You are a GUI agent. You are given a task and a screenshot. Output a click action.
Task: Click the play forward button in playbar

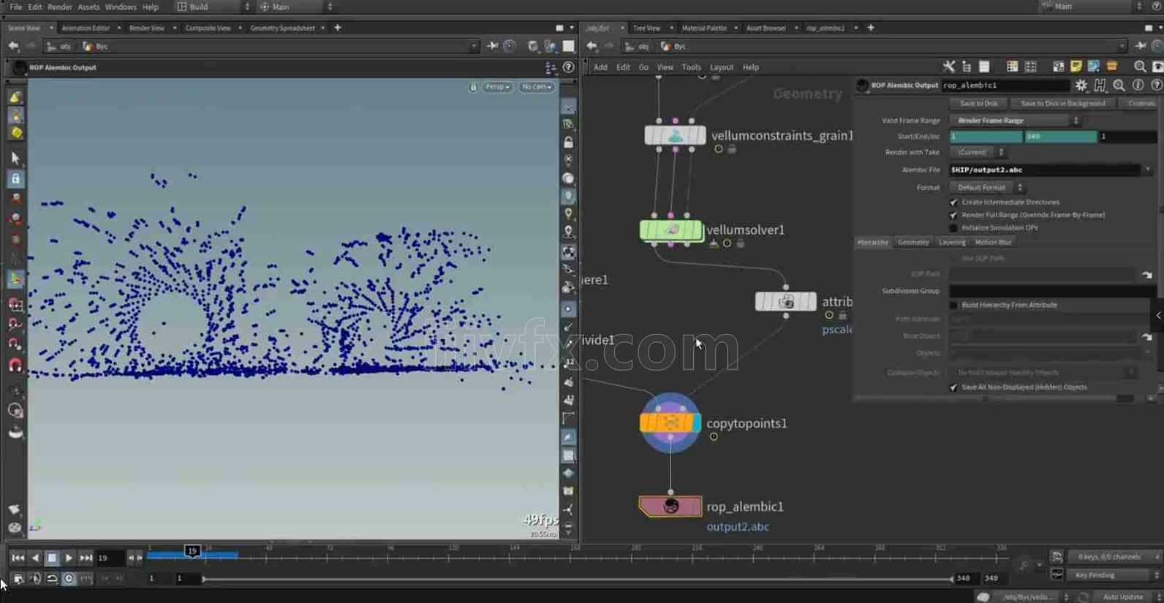(69, 558)
